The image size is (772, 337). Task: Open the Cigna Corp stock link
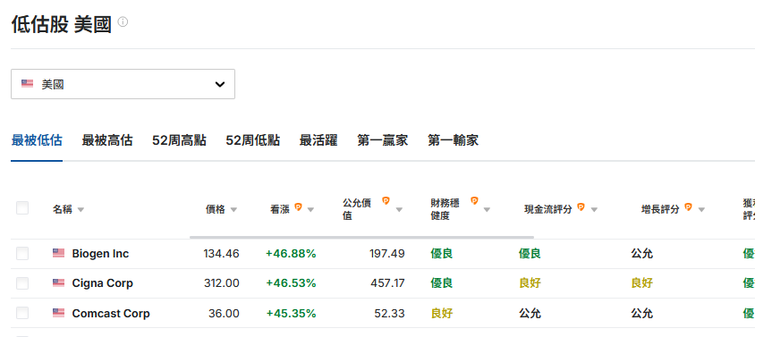(102, 283)
